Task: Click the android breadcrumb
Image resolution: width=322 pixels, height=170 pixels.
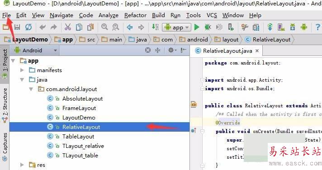Action: (193, 40)
